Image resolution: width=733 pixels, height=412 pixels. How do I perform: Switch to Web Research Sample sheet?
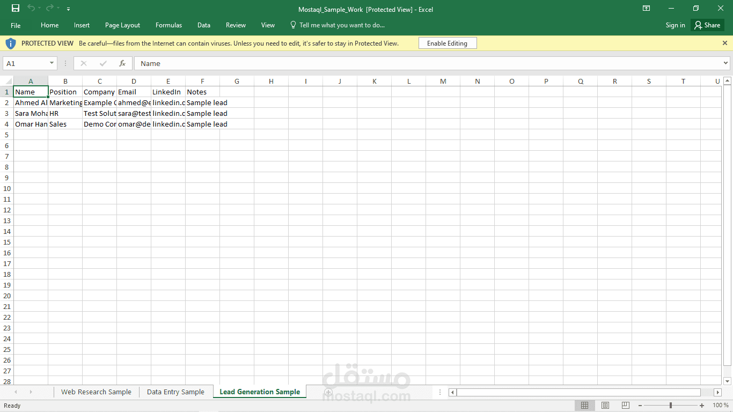tap(96, 392)
